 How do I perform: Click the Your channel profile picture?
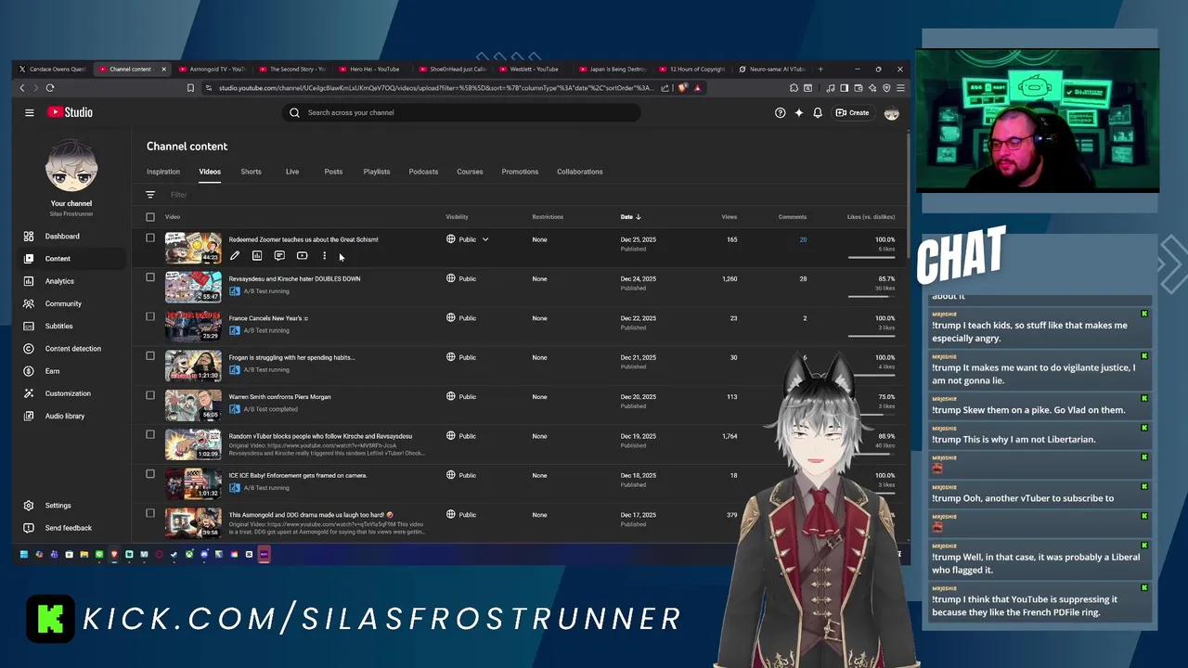71,167
